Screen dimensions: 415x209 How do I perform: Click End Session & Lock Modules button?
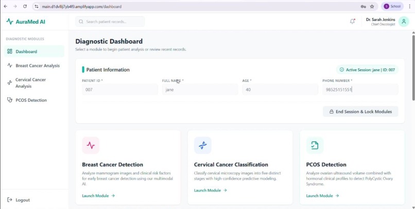coord(360,111)
